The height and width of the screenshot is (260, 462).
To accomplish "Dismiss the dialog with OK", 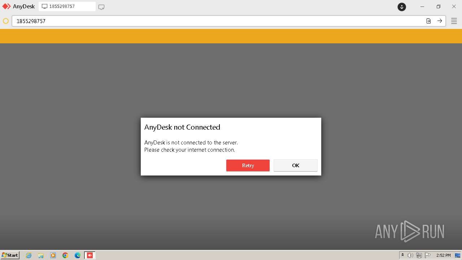I will point(296,165).
